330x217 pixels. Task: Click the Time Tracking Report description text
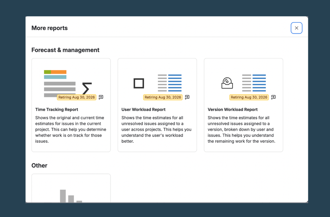[x=71, y=129]
